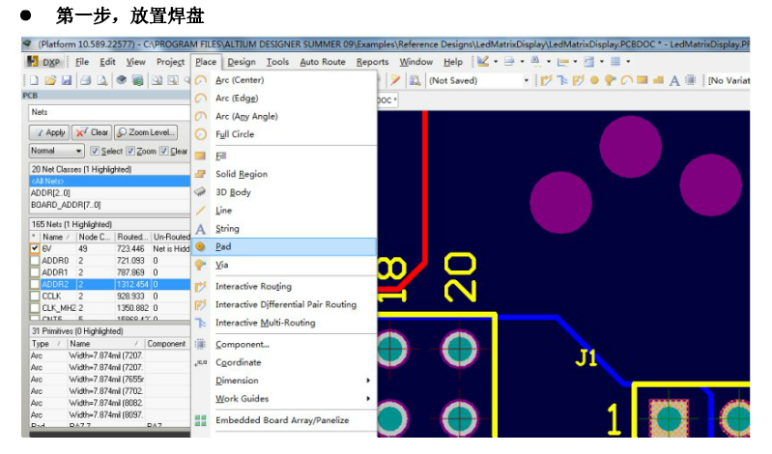Click the Place Pad toolbar icon
The width and height of the screenshot is (772, 454).
pos(595,81)
